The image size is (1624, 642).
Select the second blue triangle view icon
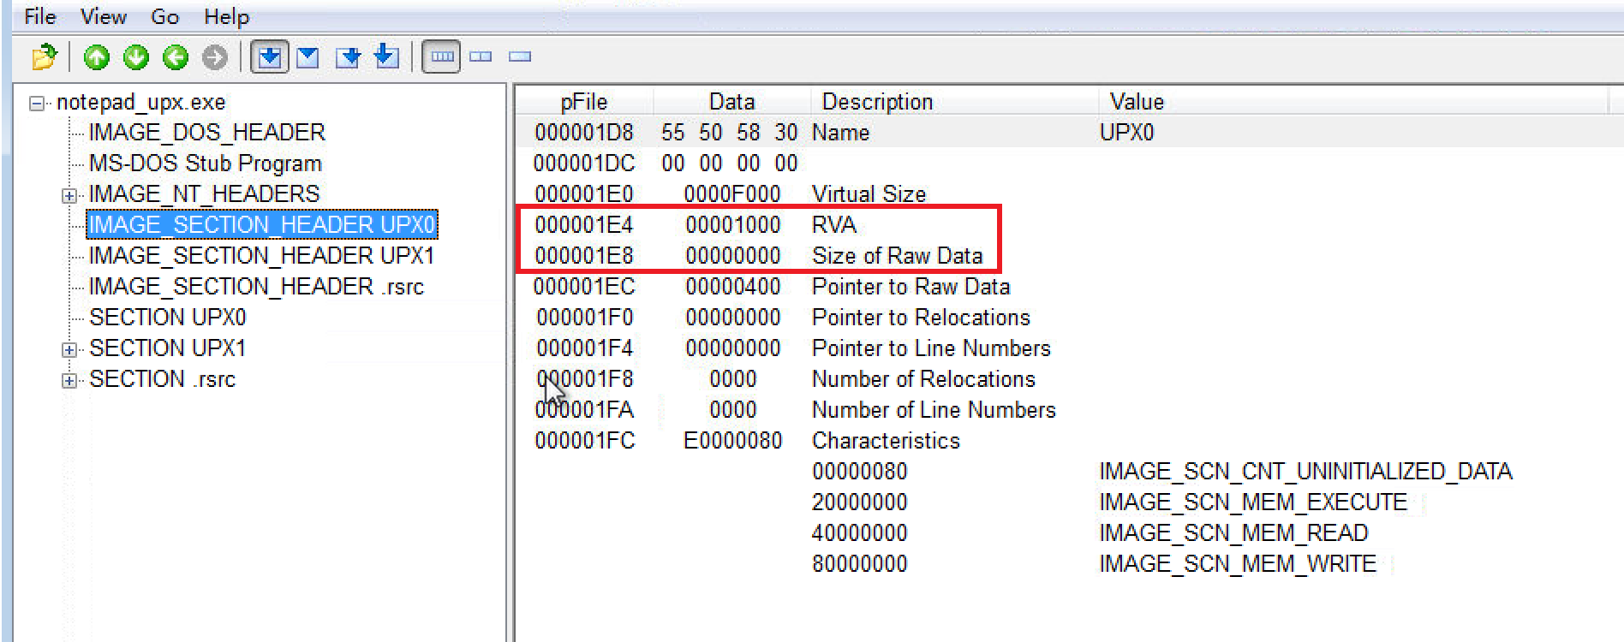[307, 57]
